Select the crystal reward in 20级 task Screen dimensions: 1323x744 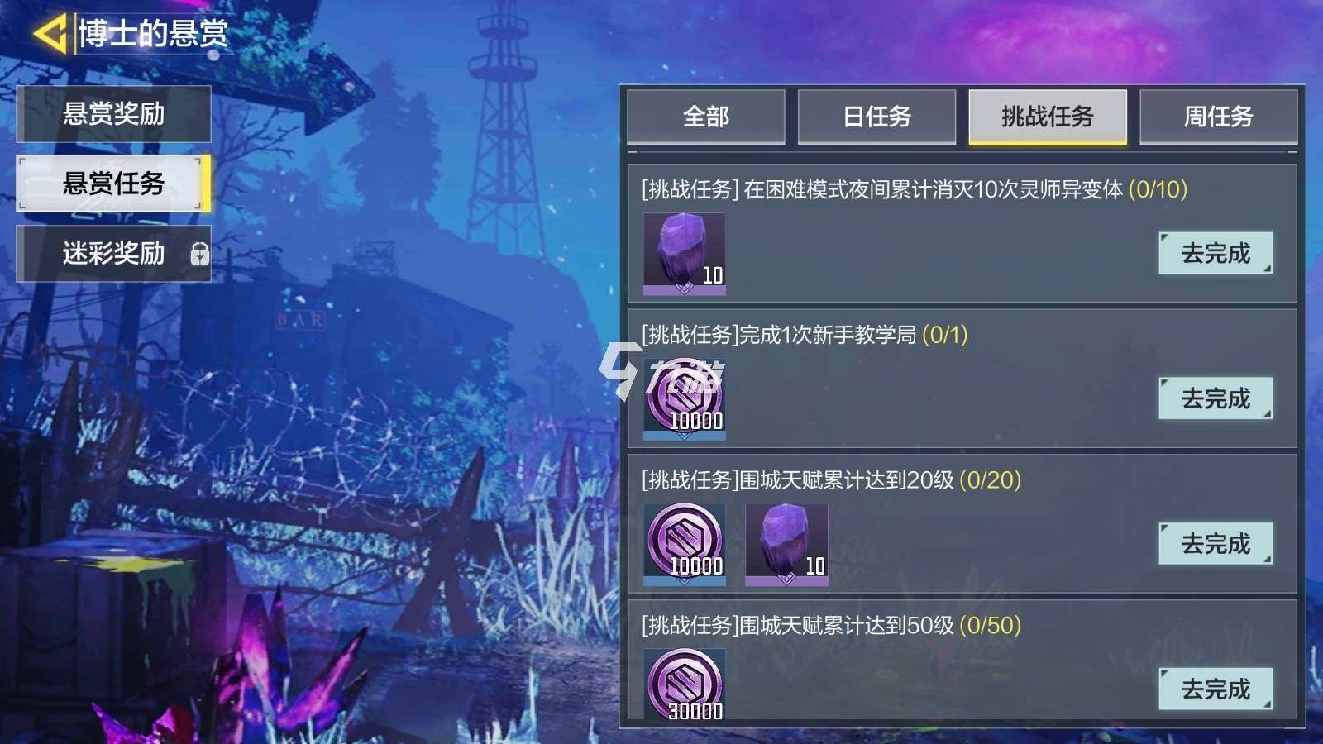pos(786,545)
